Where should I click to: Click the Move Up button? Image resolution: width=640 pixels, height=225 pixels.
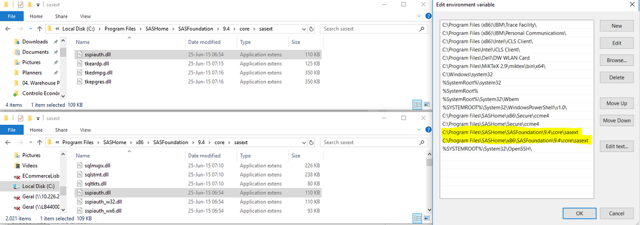617,103
